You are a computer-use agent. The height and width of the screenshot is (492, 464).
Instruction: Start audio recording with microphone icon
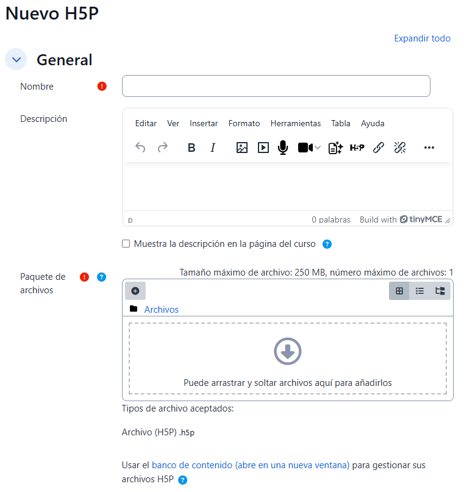click(x=282, y=148)
